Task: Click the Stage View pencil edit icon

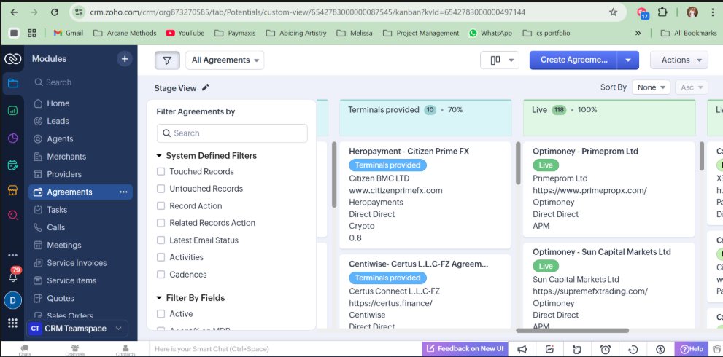Action: click(206, 87)
